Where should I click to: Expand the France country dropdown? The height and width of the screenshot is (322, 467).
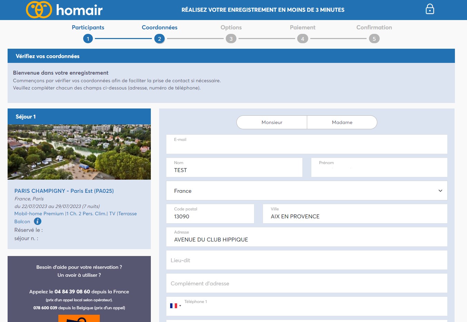tap(307, 191)
